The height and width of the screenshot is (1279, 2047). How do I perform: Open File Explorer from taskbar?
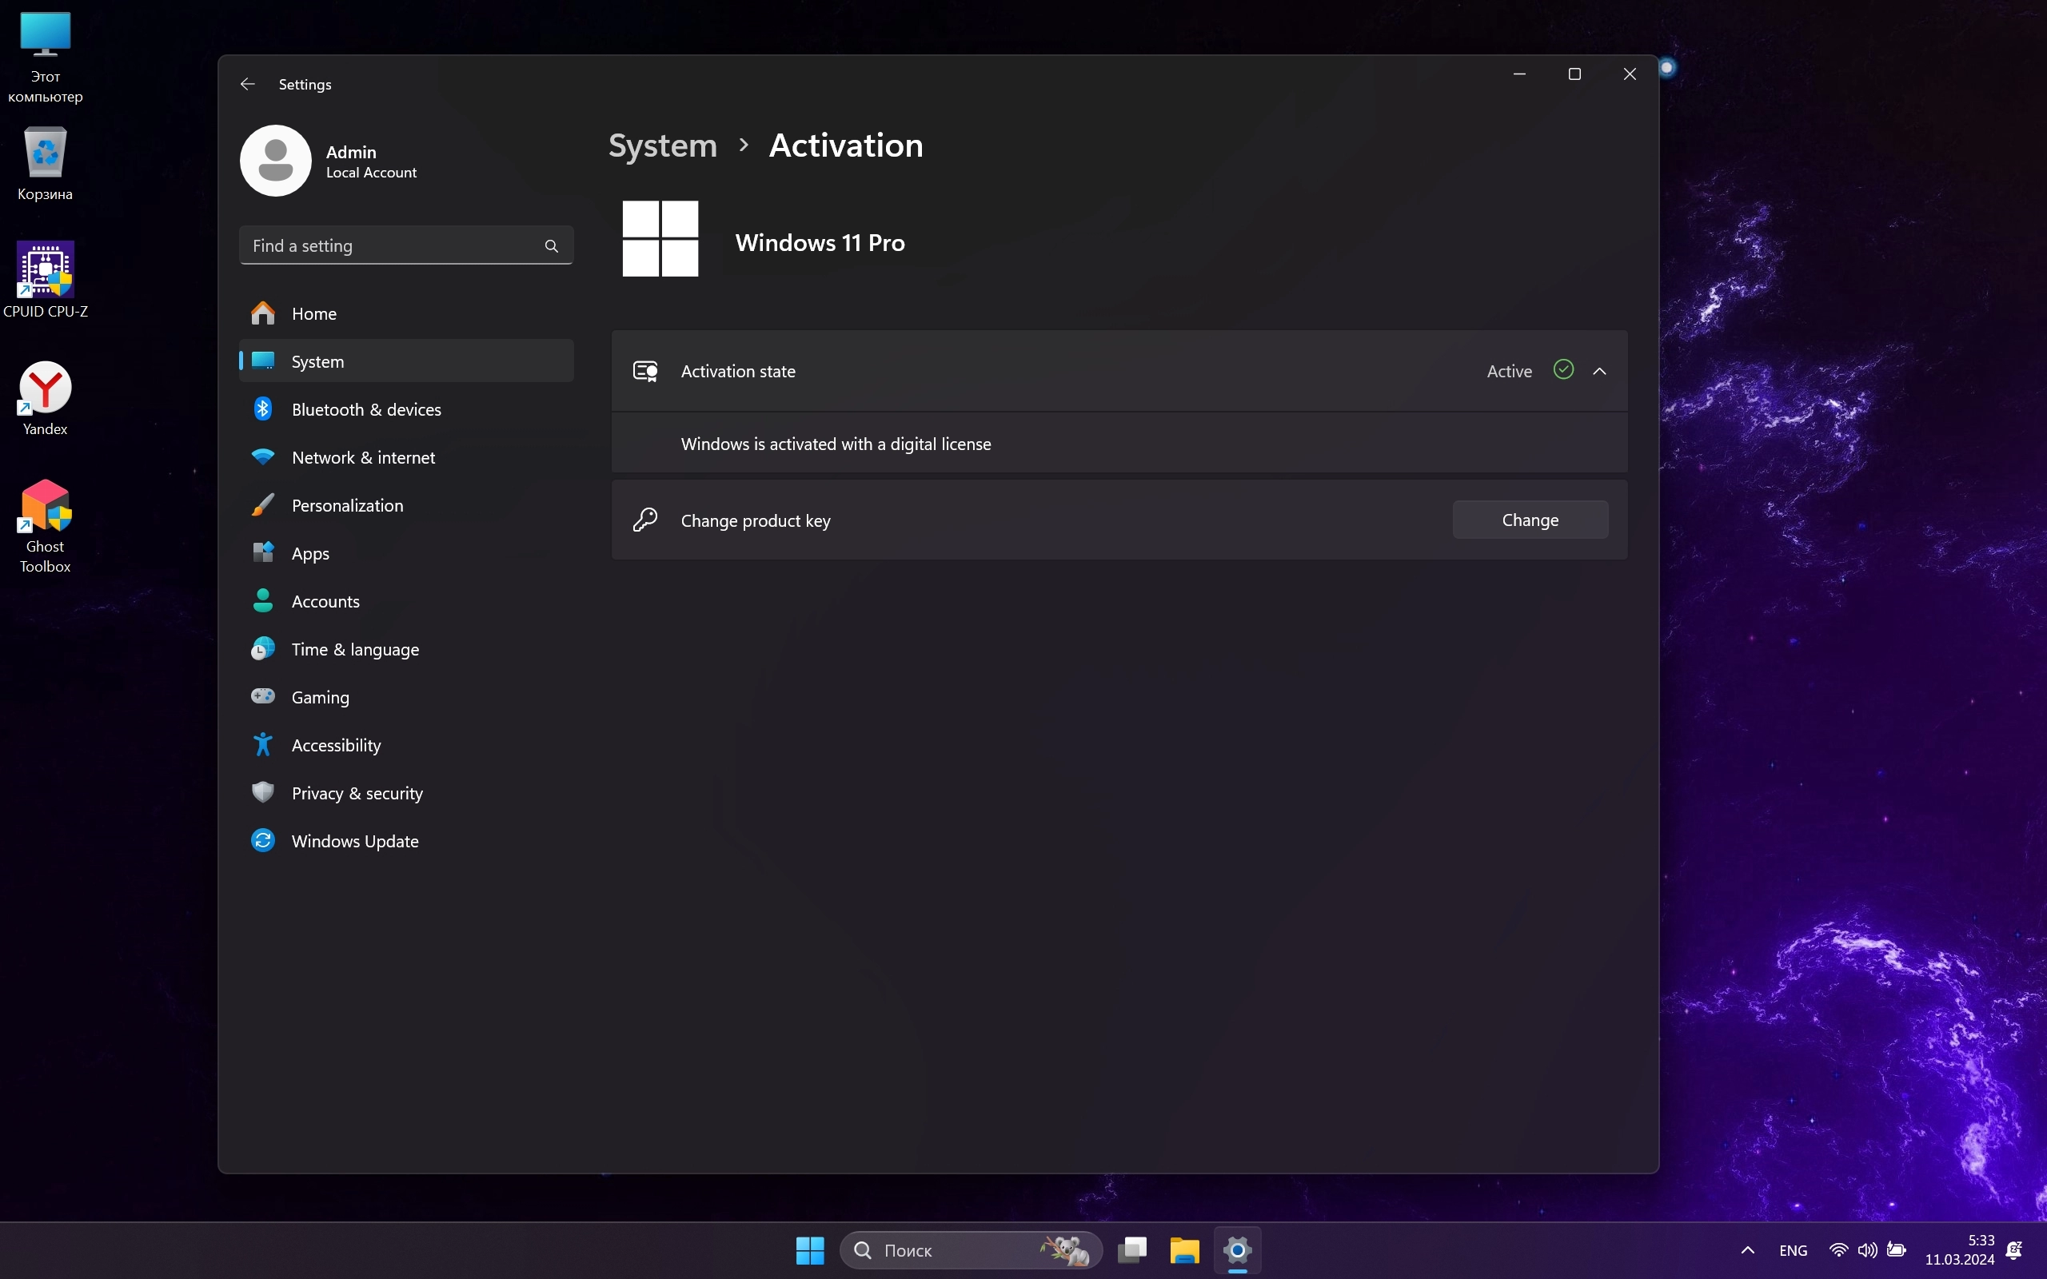[x=1184, y=1250]
